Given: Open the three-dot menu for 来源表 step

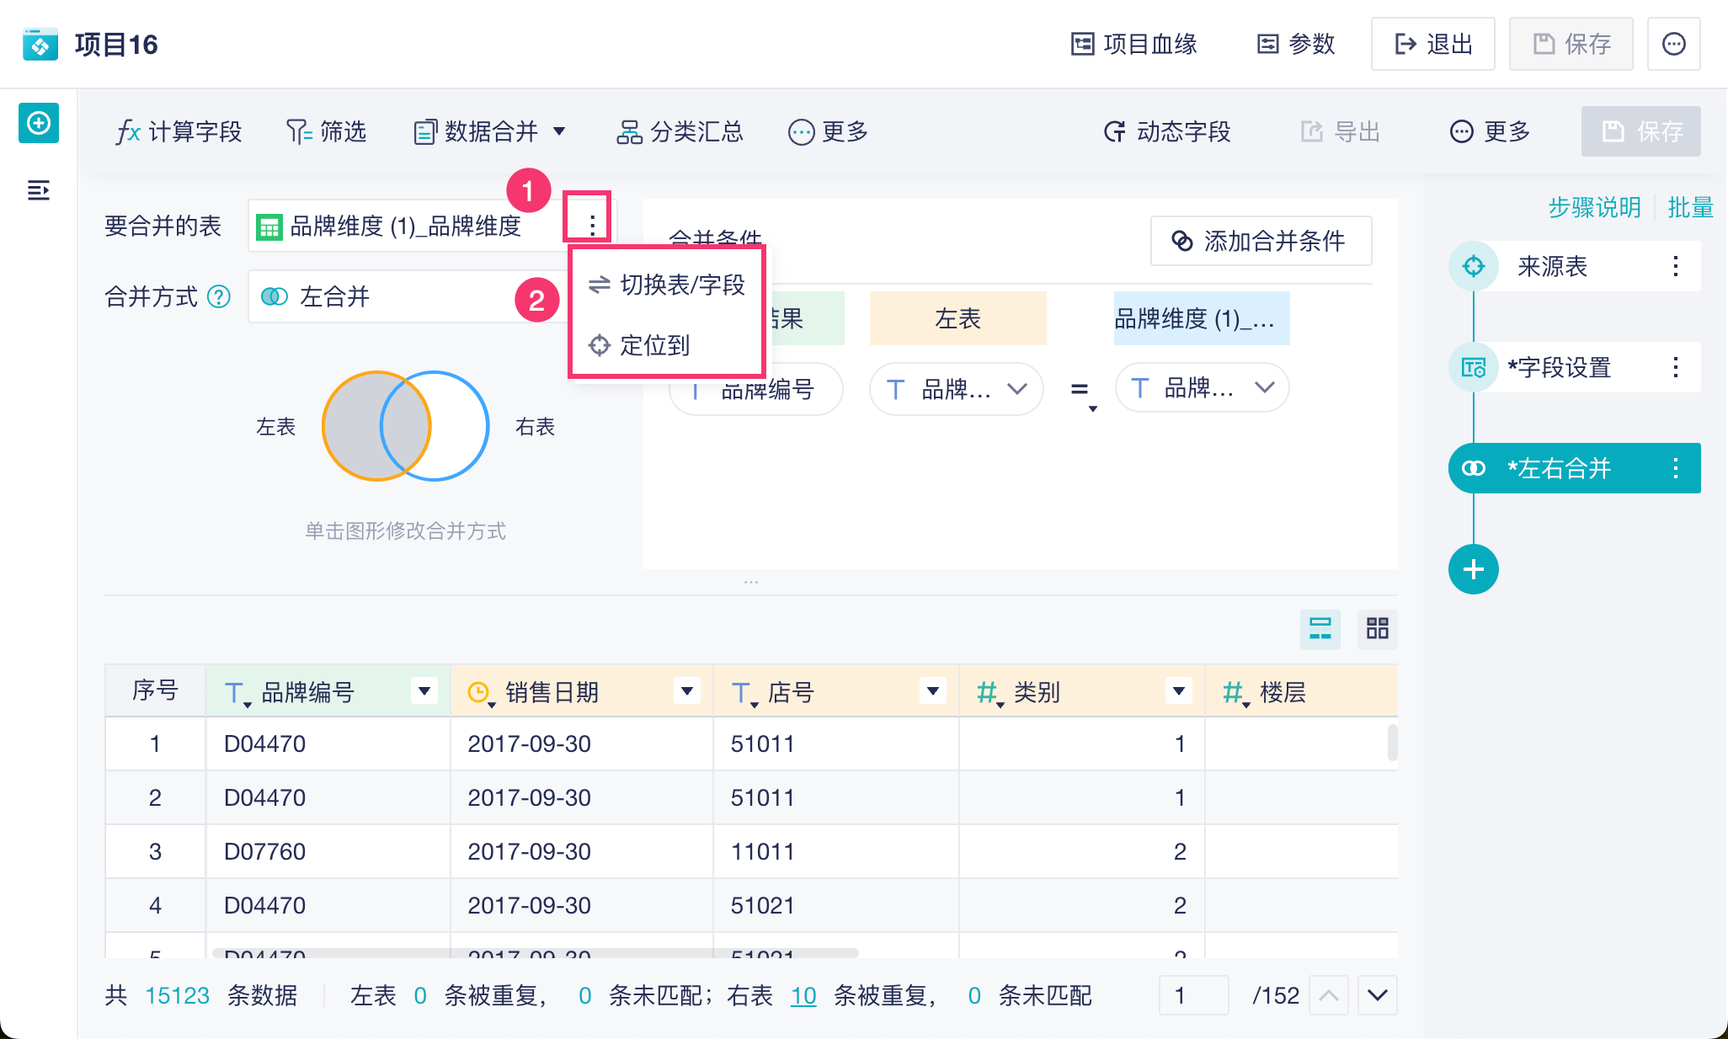Looking at the screenshot, I should [x=1675, y=266].
